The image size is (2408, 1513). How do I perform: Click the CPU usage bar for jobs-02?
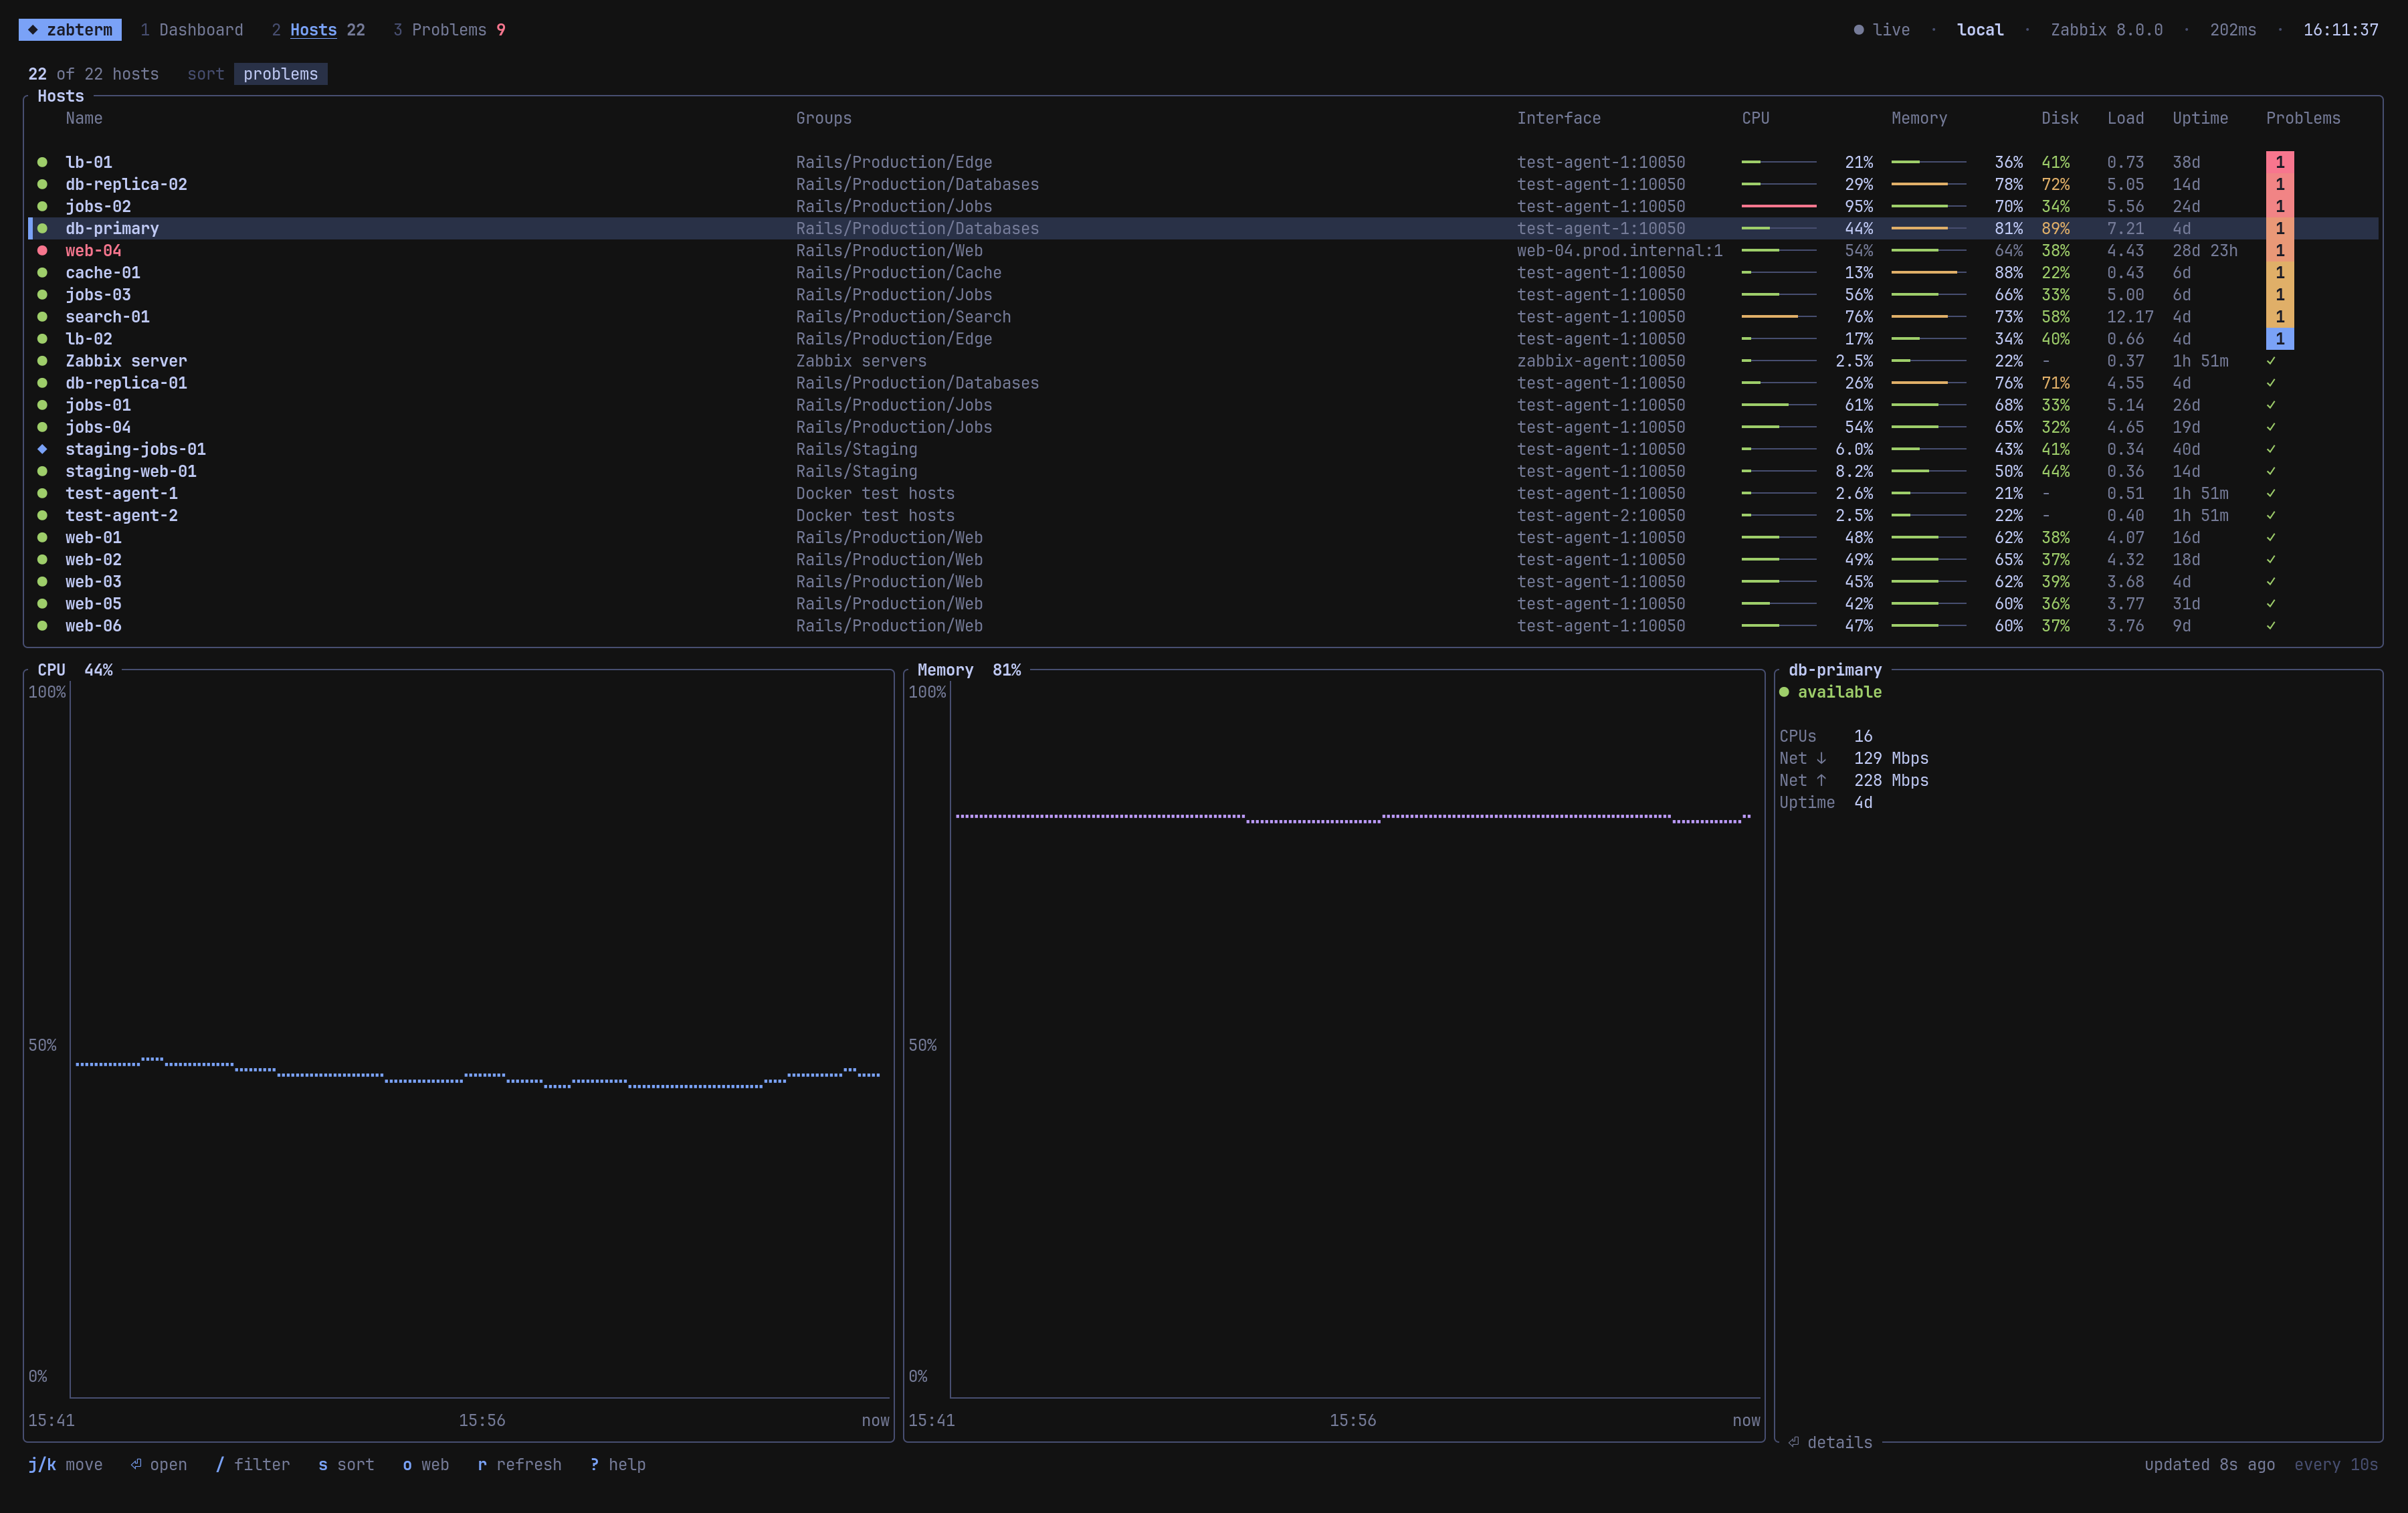tap(1778, 206)
